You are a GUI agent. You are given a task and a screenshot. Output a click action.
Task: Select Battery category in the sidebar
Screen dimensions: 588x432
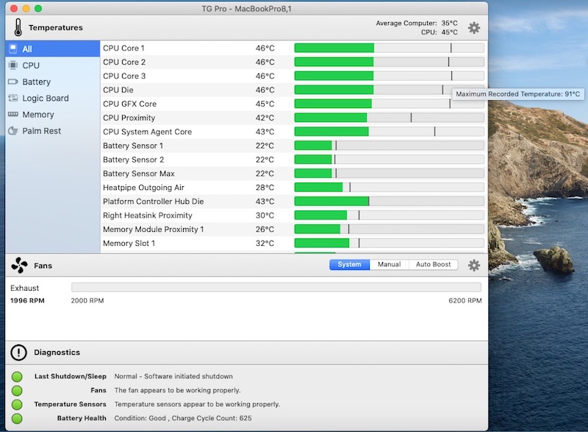coord(36,82)
